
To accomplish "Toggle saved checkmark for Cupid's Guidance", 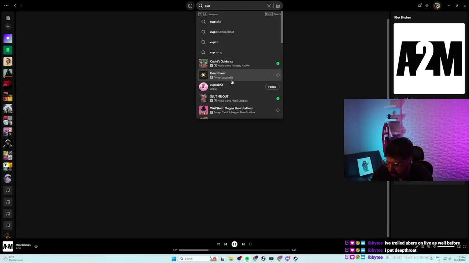I will 278,63.
